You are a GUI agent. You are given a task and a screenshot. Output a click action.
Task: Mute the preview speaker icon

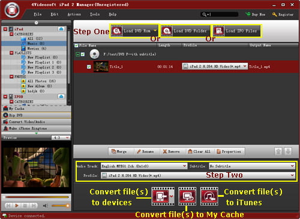coord(46,206)
